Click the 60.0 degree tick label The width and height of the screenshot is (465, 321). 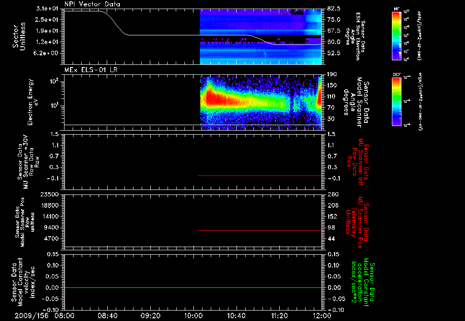tap(334, 42)
